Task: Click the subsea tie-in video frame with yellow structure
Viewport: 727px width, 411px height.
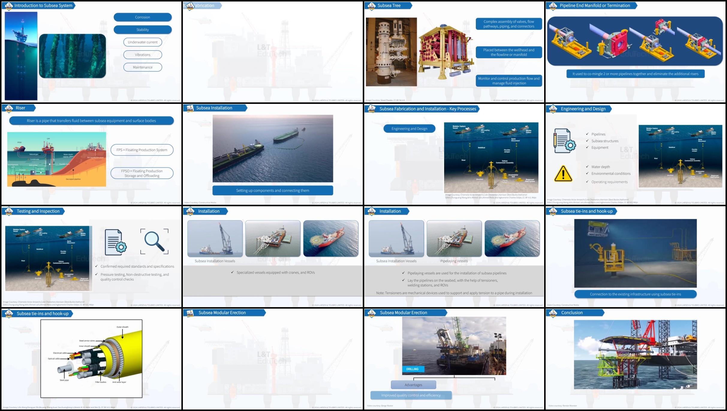Action: [x=635, y=253]
